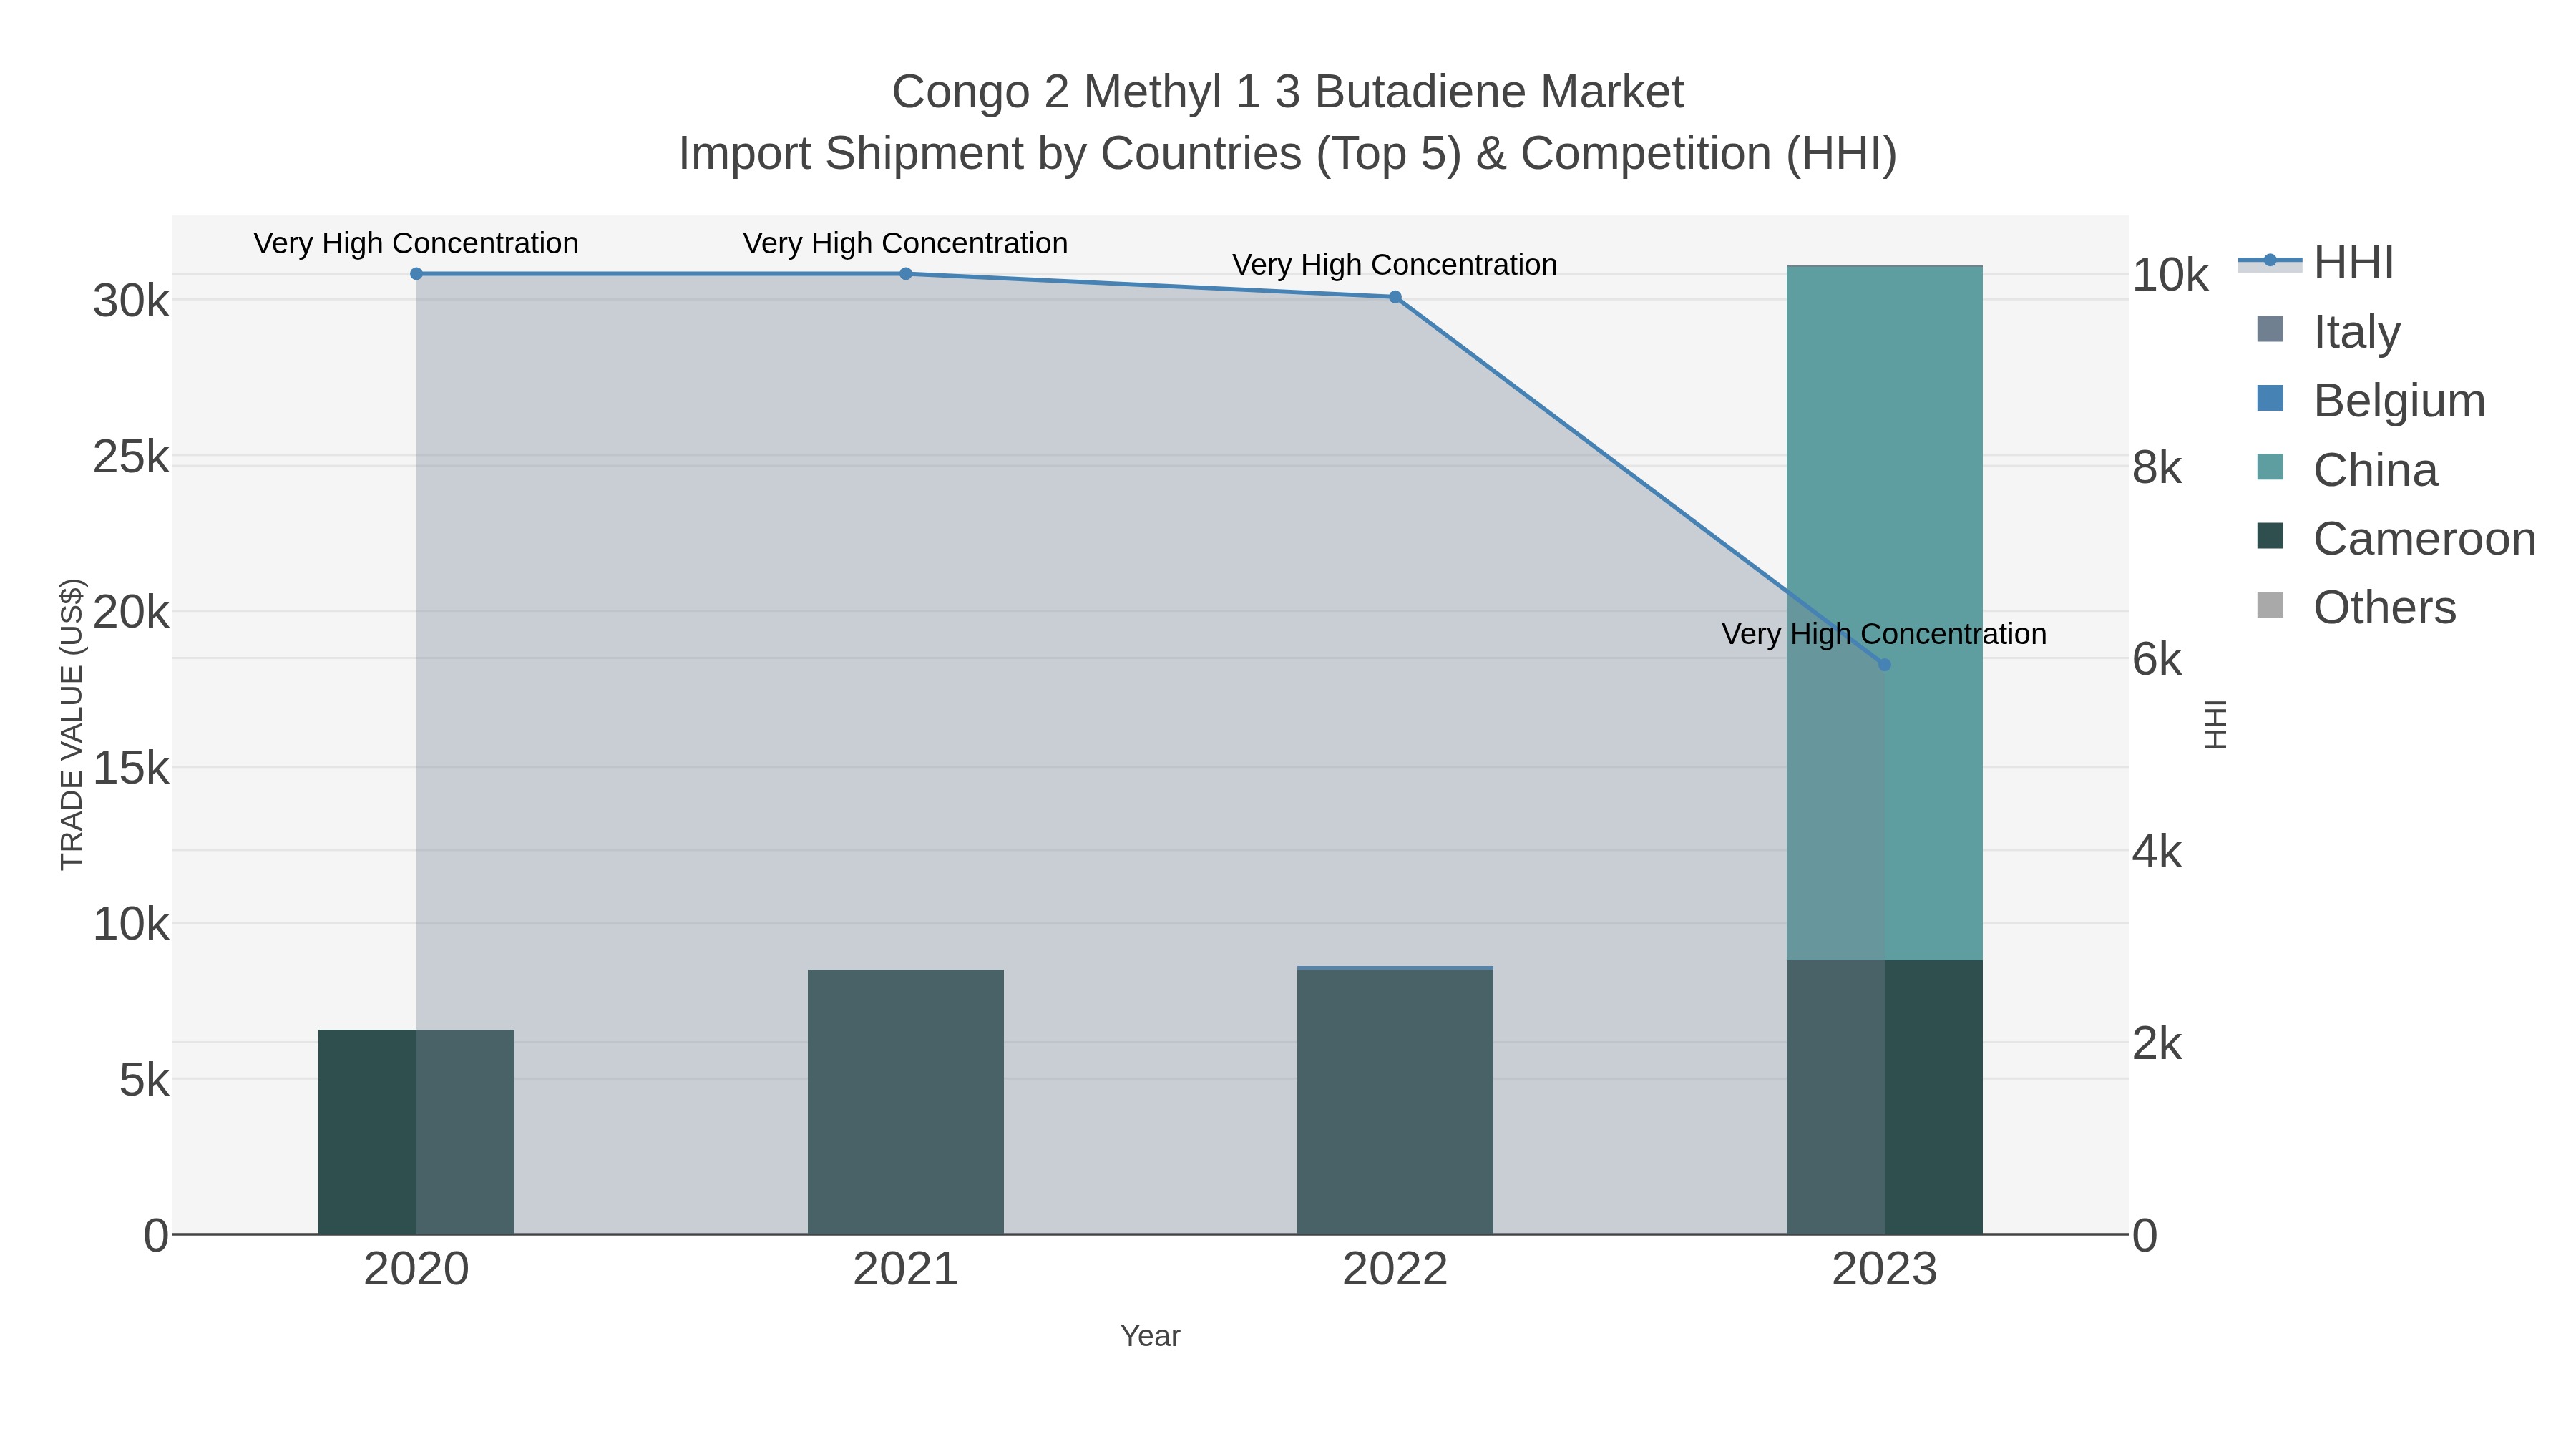The height and width of the screenshot is (1449, 2576).
Task: Click the Others gray color swatch
Action: (x=2270, y=605)
